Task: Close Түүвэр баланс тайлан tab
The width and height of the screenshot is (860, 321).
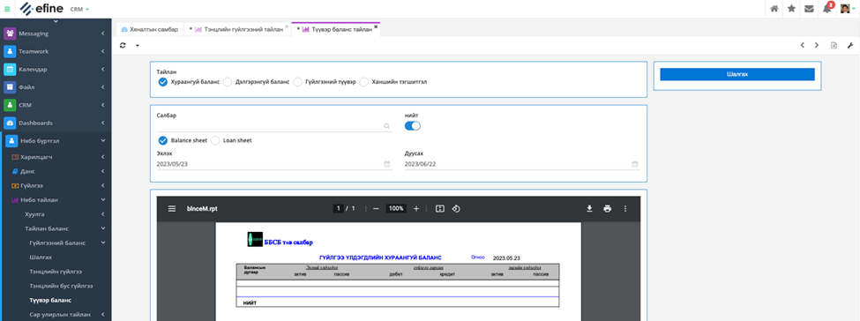Action: point(376,26)
